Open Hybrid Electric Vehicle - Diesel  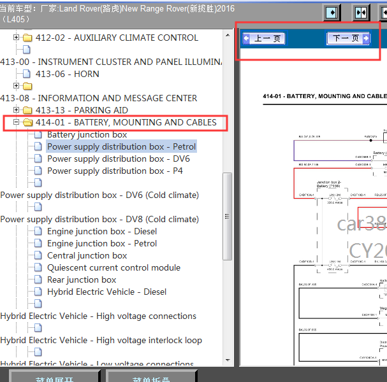click(107, 292)
